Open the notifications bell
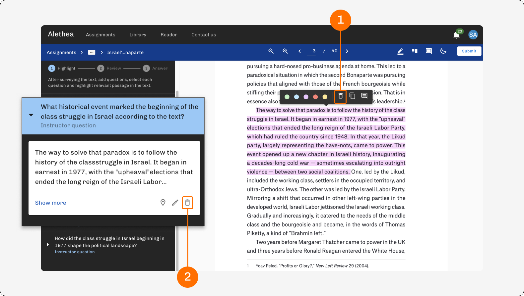 point(457,35)
